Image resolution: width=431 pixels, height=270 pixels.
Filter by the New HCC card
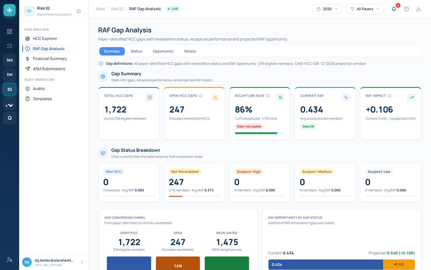tap(129, 183)
